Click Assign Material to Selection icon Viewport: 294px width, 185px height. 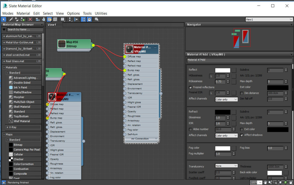coord(23,19)
